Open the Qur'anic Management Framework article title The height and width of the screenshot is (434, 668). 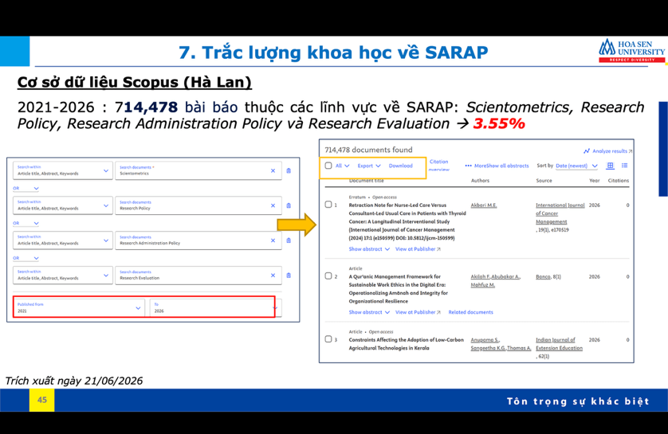[x=399, y=288]
